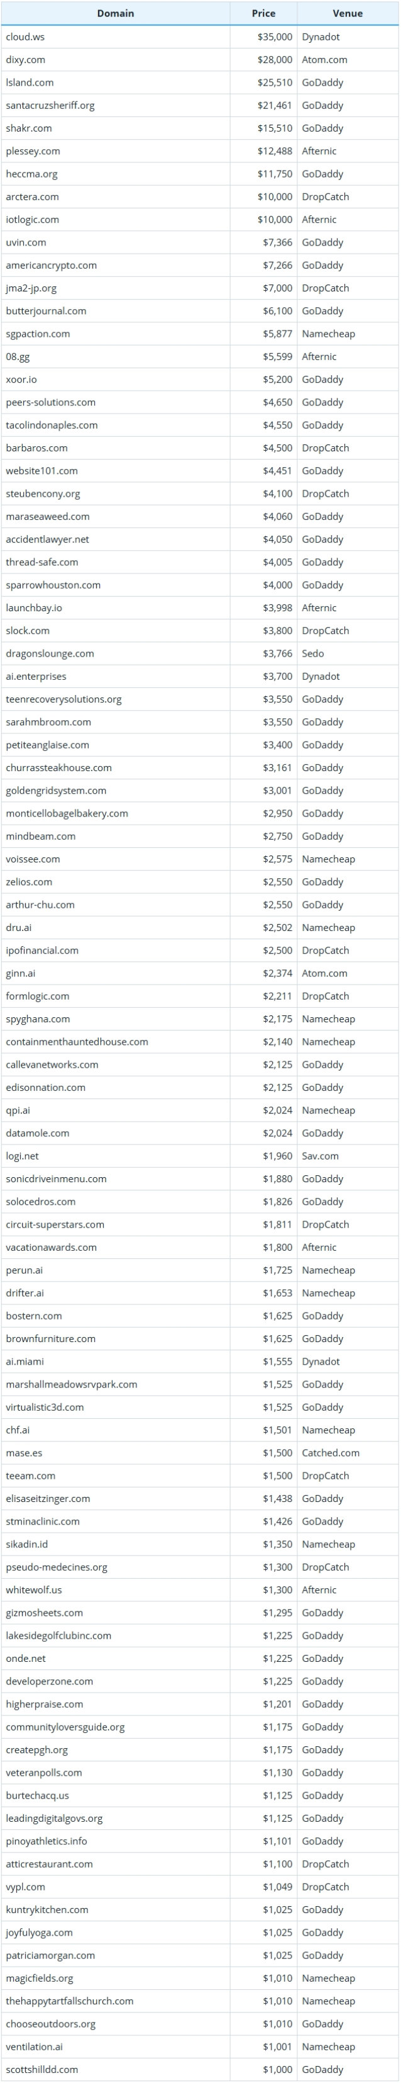Image resolution: width=401 pixels, height=2083 pixels.
Task: Select the Sedo venue for dragonslounge.com
Action: [313, 653]
